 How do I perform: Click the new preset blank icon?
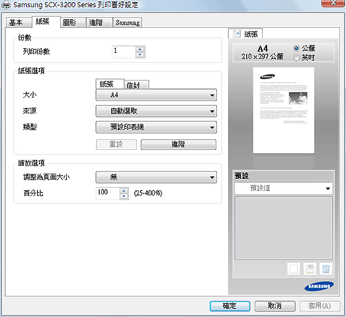pos(294,269)
